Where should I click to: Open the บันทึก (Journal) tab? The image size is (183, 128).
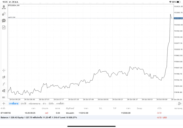tap(51, 103)
